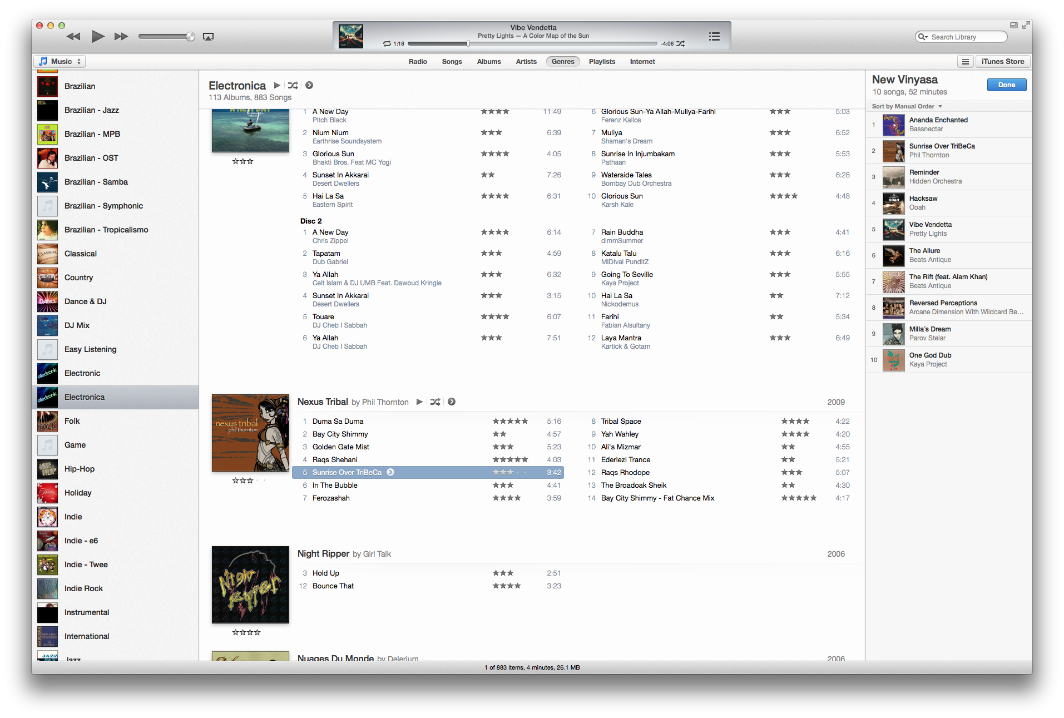Select Ananda Enchanted in the playlist
Screen dimensions: 1064x718
(x=949, y=125)
